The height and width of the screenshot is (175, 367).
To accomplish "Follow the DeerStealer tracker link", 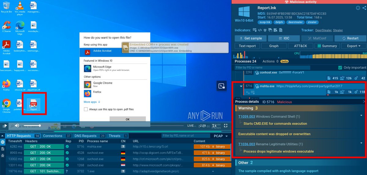I will [323, 30].
